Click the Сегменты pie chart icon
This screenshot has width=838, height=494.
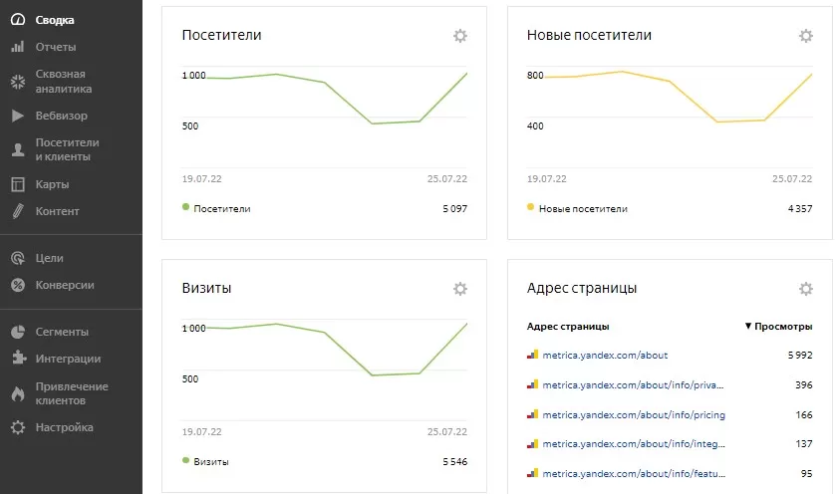(17, 332)
